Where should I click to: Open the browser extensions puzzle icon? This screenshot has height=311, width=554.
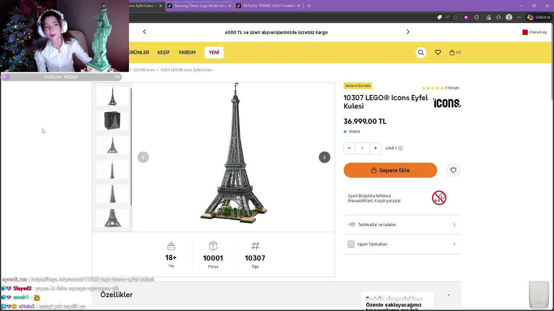[477, 17]
